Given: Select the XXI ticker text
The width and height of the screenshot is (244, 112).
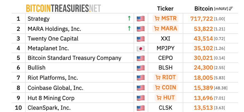Looking at the screenshot, I should tap(165, 39).
